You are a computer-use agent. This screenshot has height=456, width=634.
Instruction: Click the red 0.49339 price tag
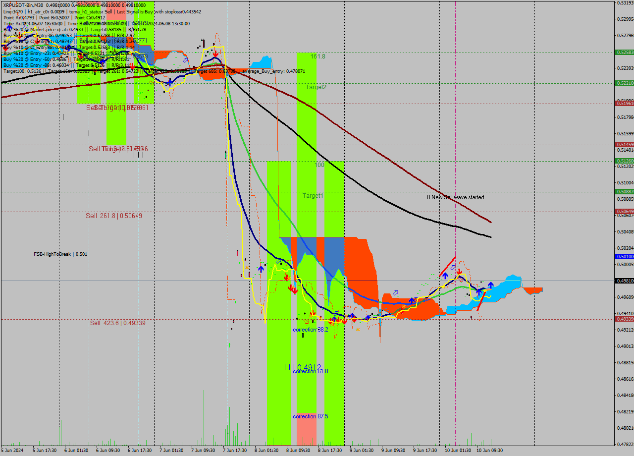coord(624,319)
